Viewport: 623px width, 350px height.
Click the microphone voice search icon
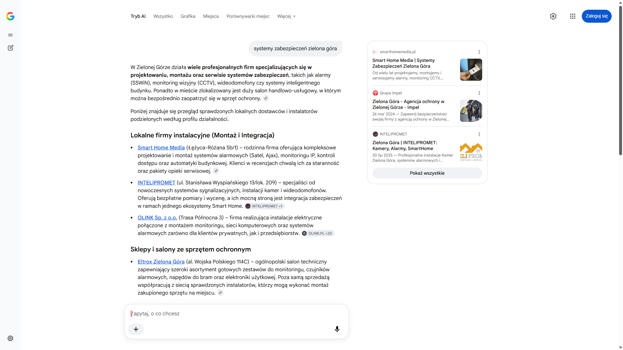pyautogui.click(x=337, y=329)
